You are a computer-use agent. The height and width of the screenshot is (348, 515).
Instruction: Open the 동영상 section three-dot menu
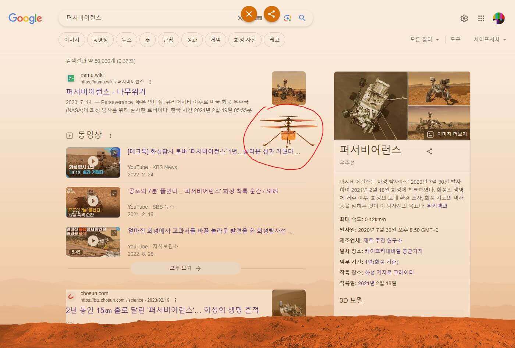pyautogui.click(x=110, y=136)
